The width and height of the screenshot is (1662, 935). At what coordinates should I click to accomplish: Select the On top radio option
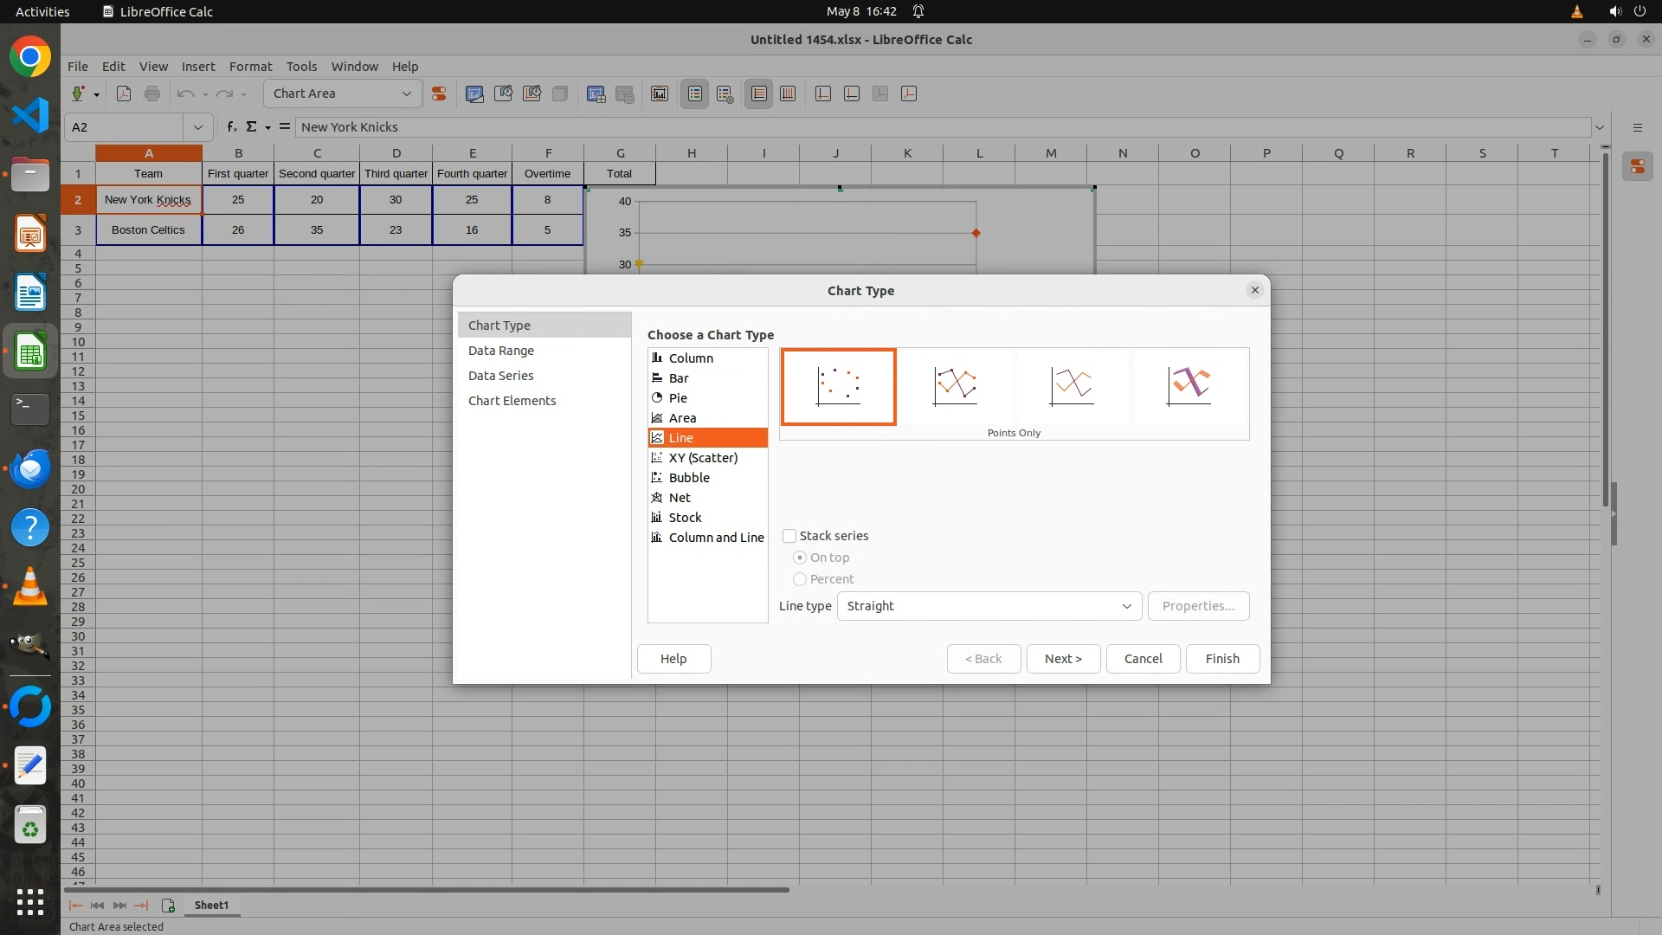800,558
